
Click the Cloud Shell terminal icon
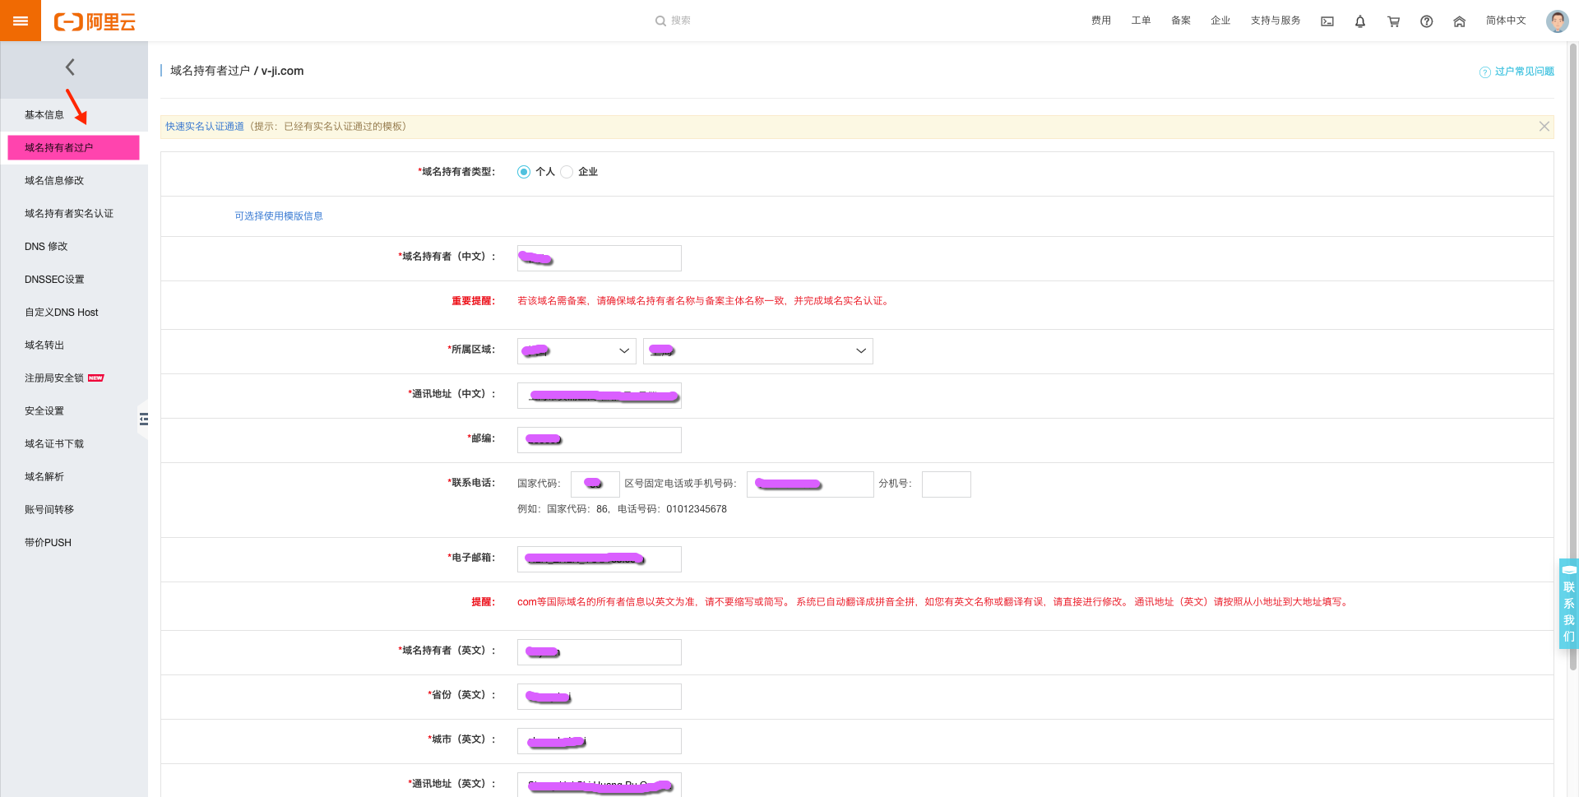click(1327, 21)
